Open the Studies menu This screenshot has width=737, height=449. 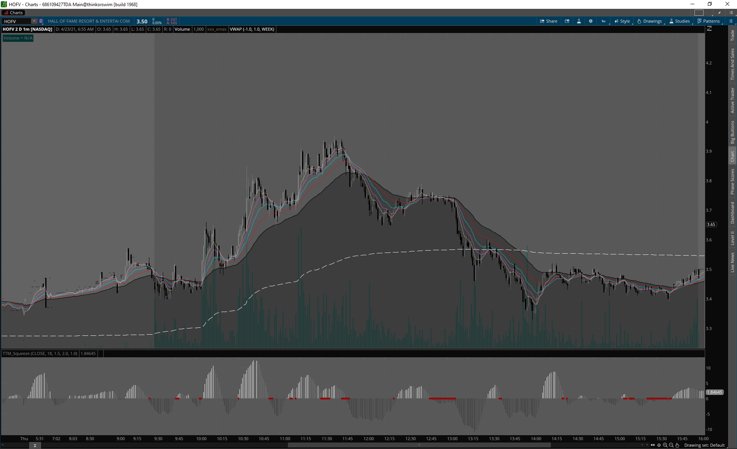point(679,21)
